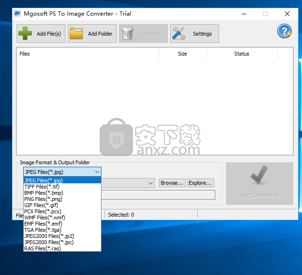Minimize the Mgosoft converter window
302x275 pixels.
coord(244,14)
